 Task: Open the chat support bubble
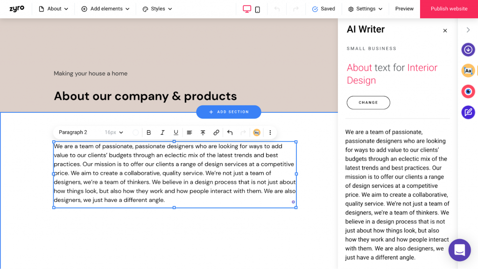(460, 250)
